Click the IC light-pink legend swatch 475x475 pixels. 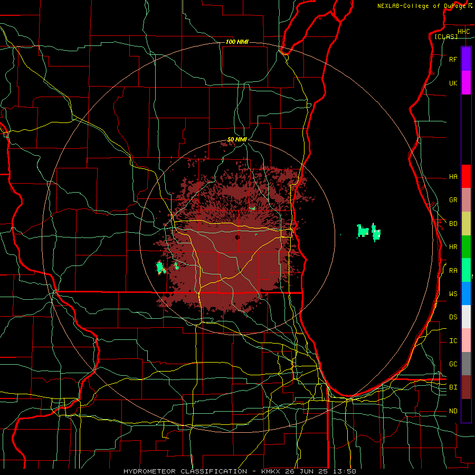pos(466,340)
